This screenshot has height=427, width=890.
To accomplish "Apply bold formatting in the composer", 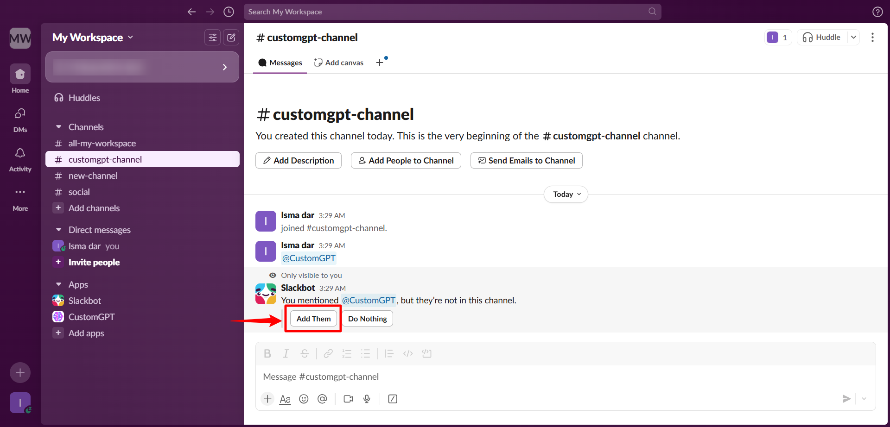I will 267,354.
